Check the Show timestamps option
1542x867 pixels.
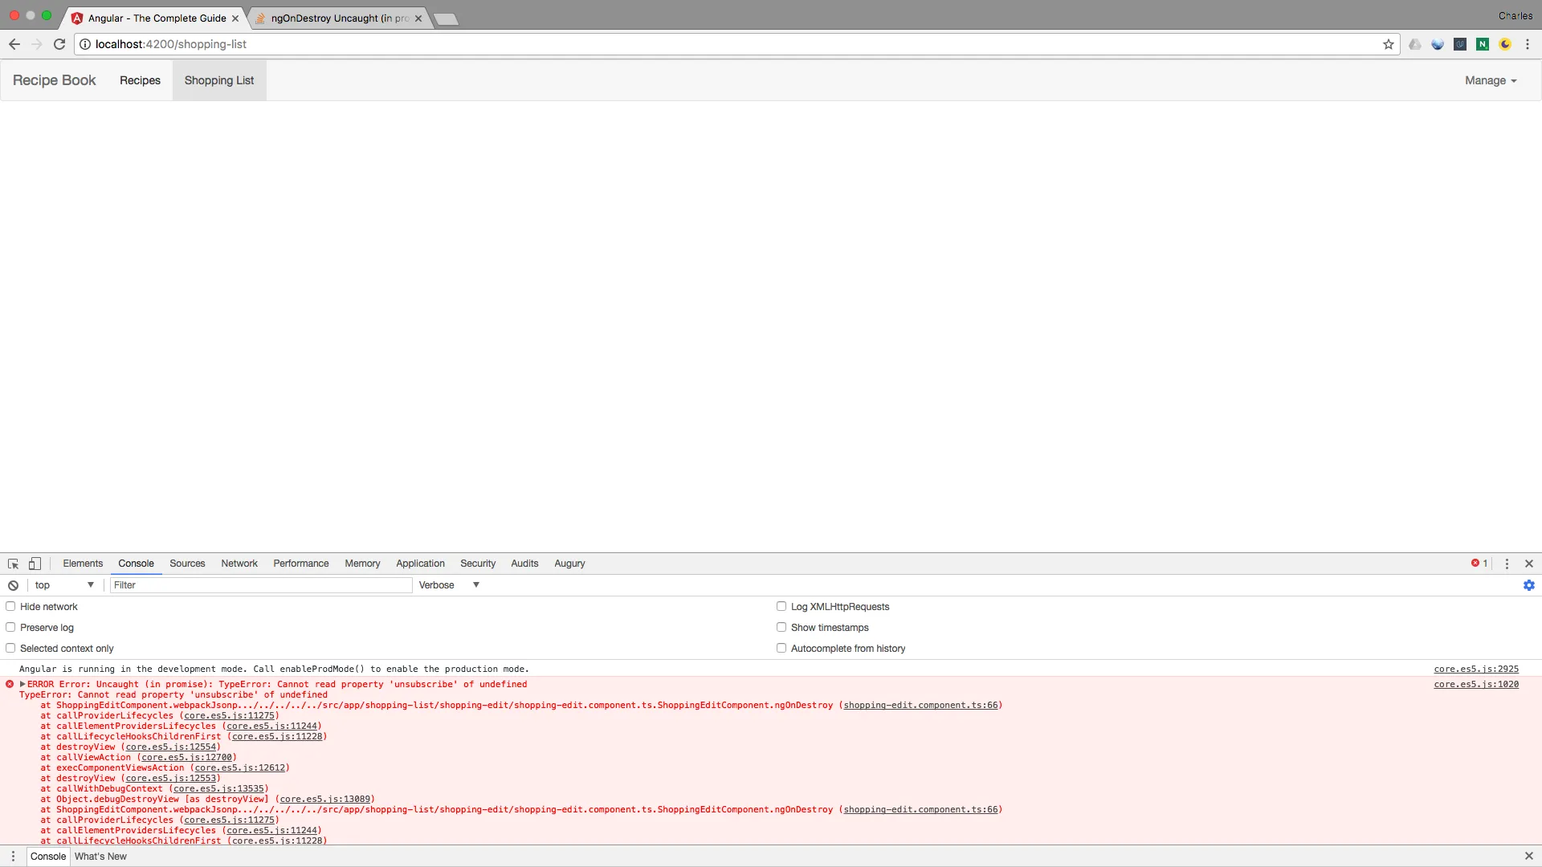coord(781,628)
